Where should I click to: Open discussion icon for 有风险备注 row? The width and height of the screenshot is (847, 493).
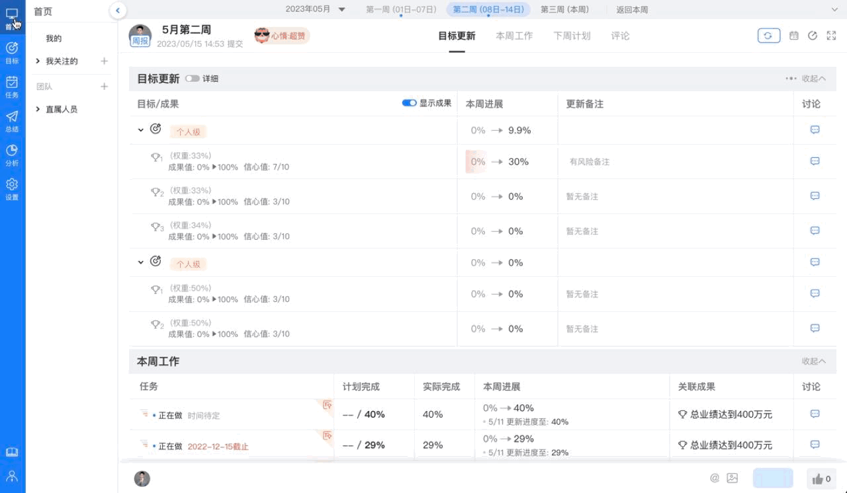point(815,161)
